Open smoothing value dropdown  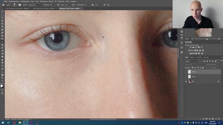coord(90,5)
